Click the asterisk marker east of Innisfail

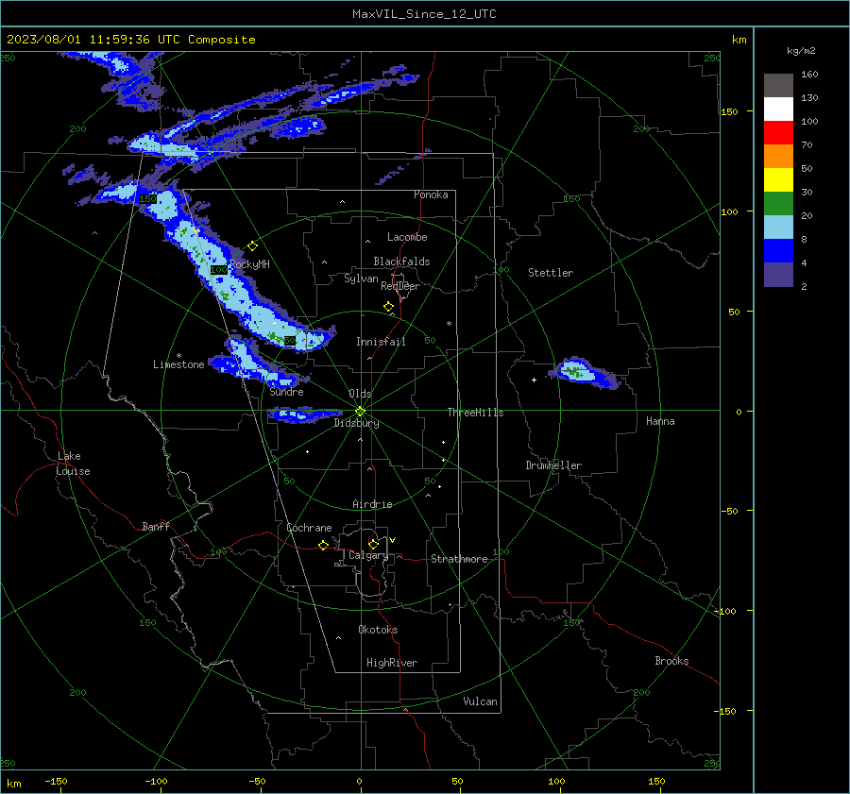[x=449, y=324]
